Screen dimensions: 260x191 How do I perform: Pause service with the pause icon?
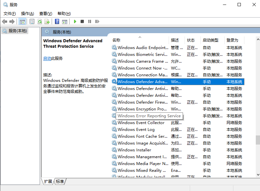pyautogui.click(x=90, y=21)
